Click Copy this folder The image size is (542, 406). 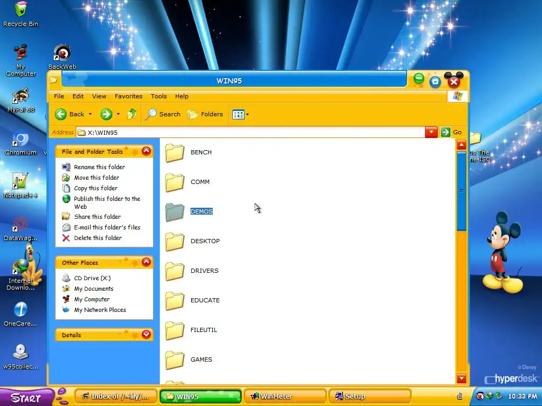pos(90,188)
